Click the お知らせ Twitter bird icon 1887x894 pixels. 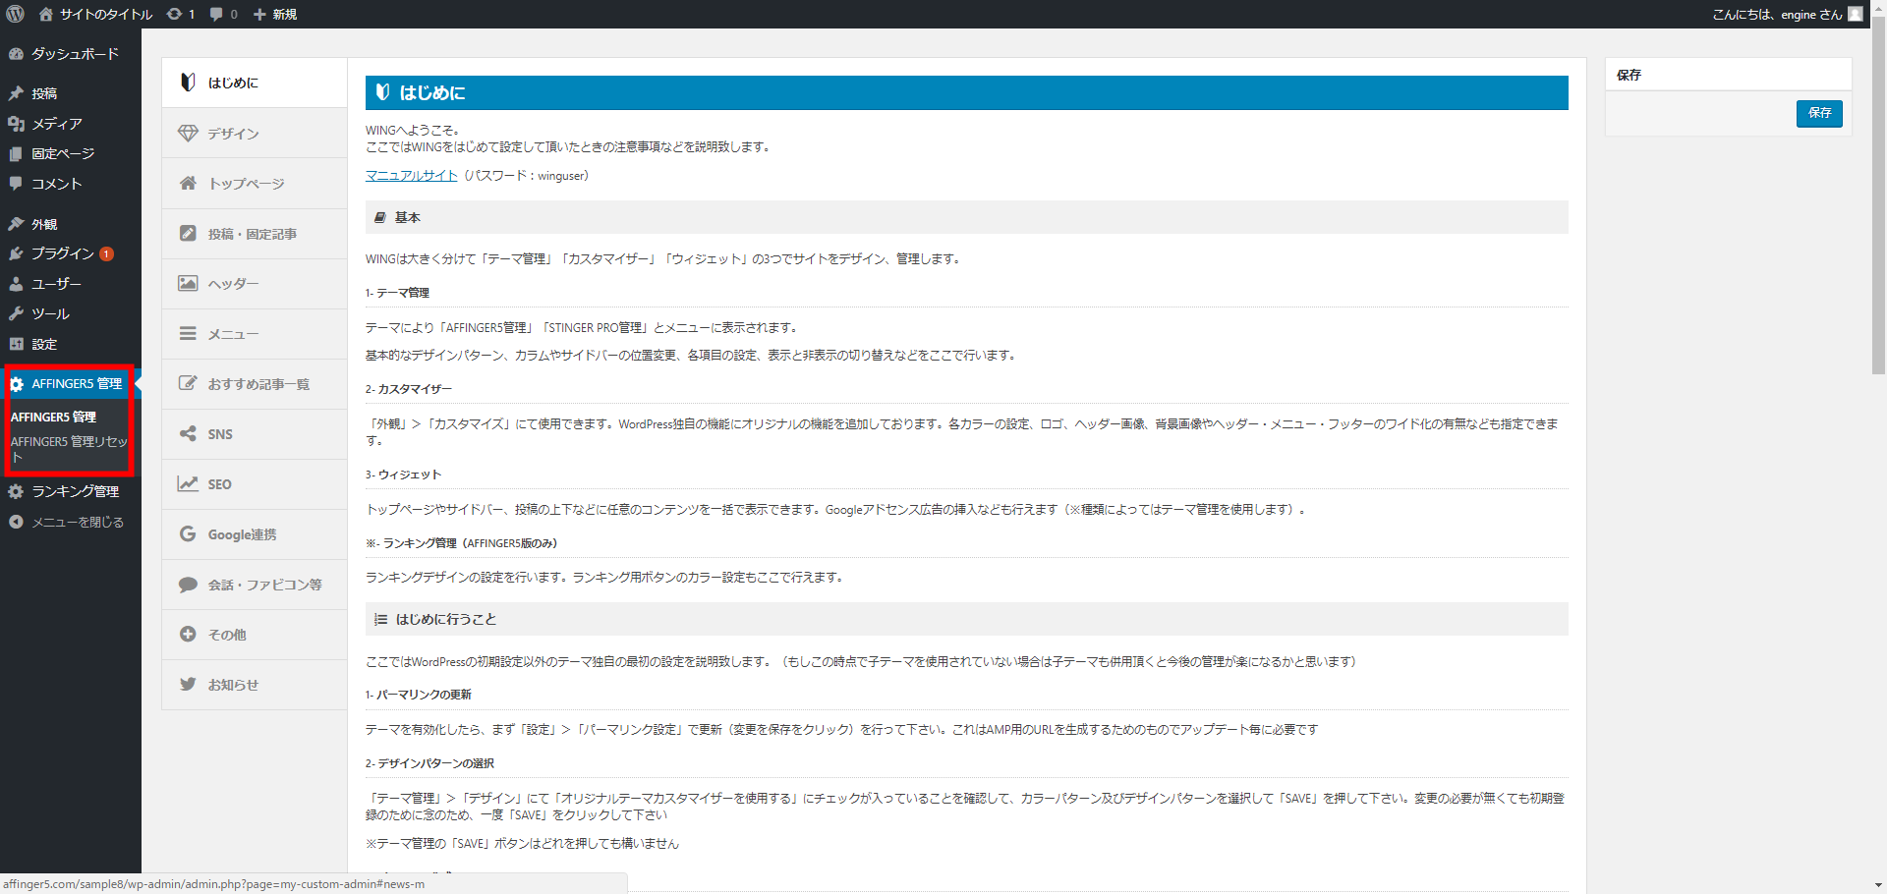coord(188,685)
